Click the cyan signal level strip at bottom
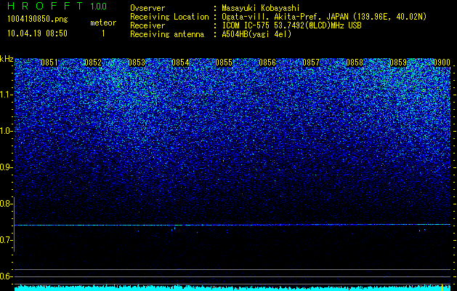 click(x=232, y=288)
